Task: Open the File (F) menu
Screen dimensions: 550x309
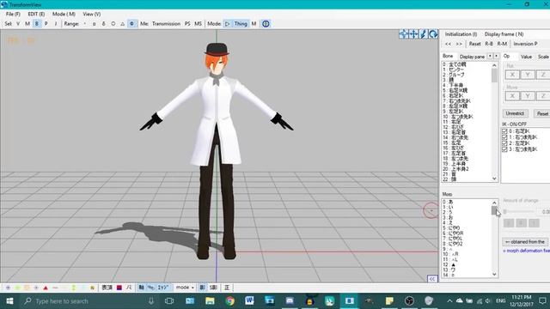Action: 13,14
